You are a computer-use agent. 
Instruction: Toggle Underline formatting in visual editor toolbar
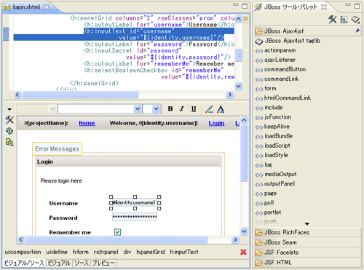click(x=194, y=109)
